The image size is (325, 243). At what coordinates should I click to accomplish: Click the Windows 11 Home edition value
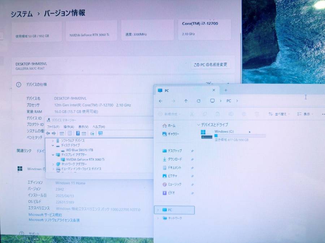[70, 183]
